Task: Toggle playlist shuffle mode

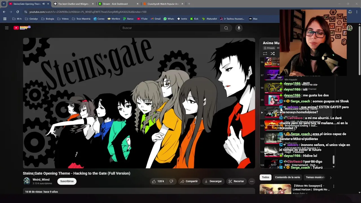Action: [272, 54]
